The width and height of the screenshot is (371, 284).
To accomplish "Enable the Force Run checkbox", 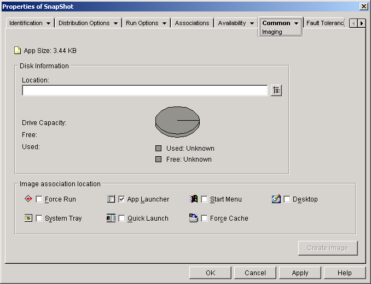I will coord(39,199).
